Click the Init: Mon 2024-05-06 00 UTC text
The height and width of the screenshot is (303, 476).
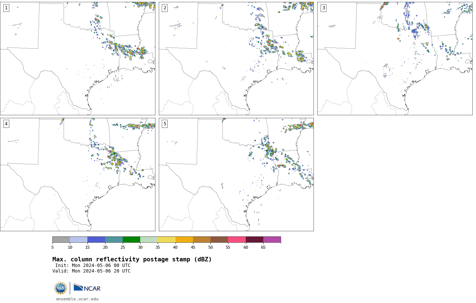tap(93, 265)
